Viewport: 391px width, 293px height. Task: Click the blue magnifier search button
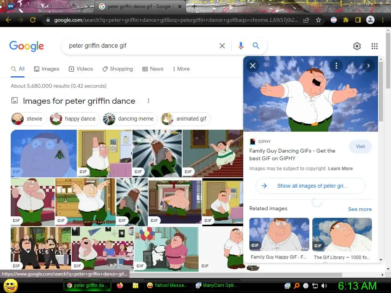pos(256,46)
